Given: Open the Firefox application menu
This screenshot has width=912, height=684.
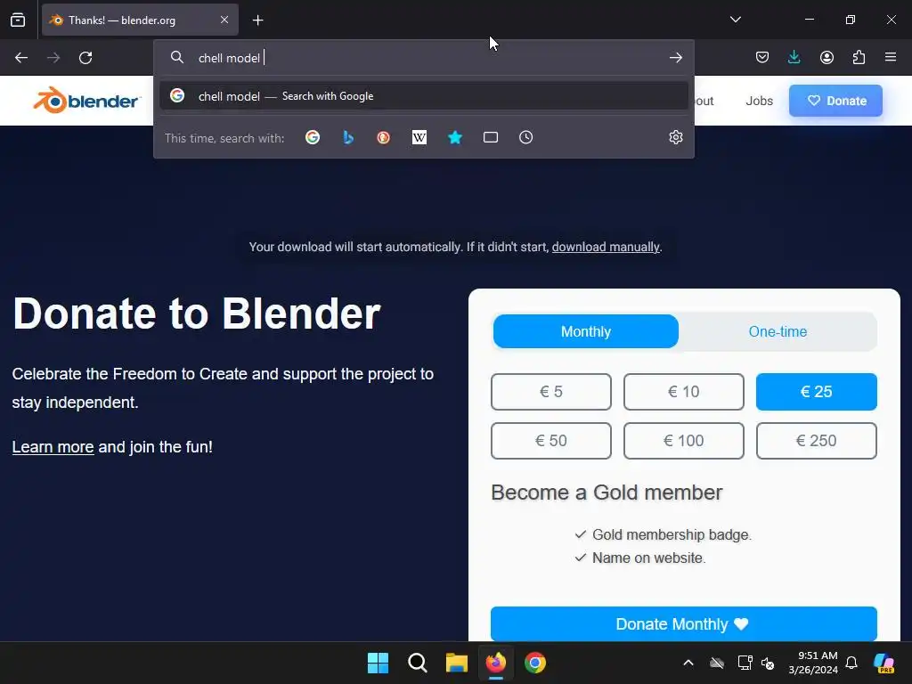Looking at the screenshot, I should pos(891,57).
